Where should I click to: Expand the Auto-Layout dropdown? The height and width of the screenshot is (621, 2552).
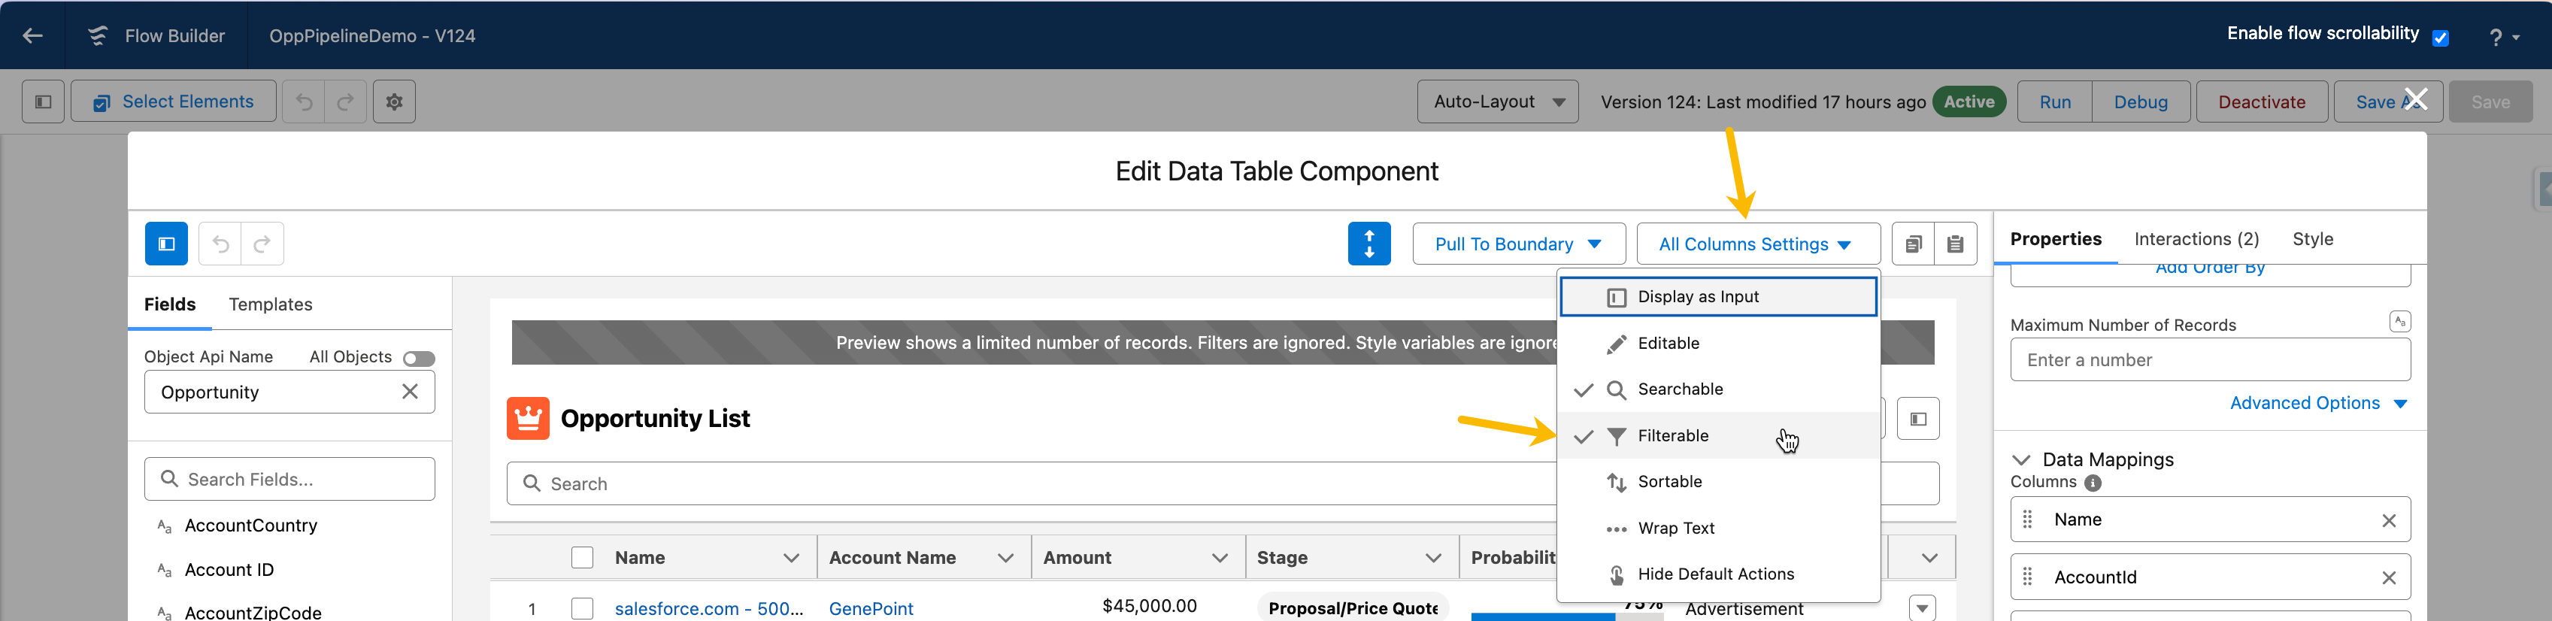click(1498, 102)
